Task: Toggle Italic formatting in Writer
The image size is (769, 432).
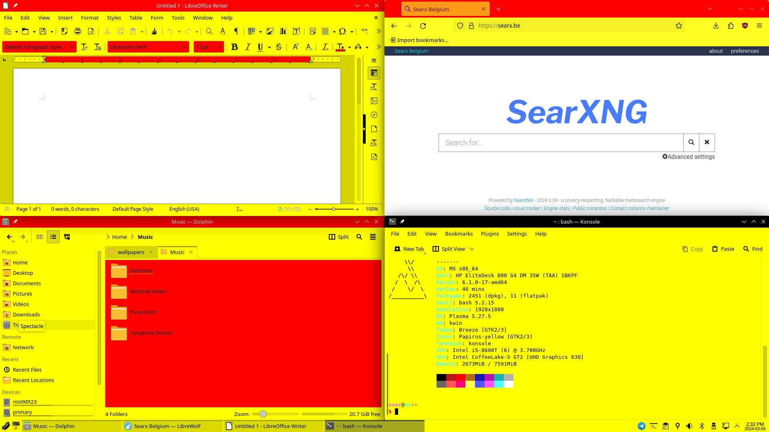Action: tap(248, 47)
